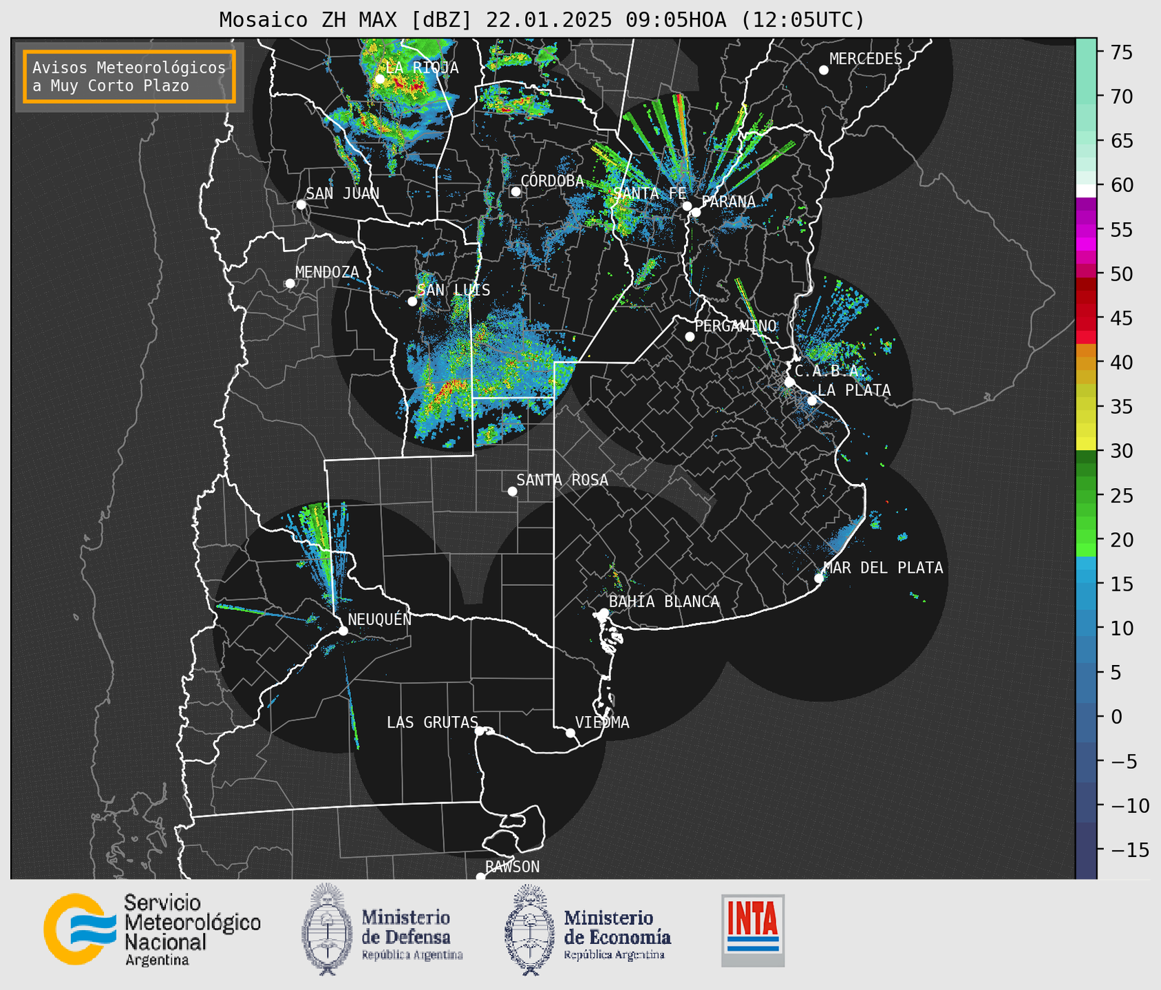
Task: Click the Servicio Meteorológico Nacional logo
Action: point(153,929)
